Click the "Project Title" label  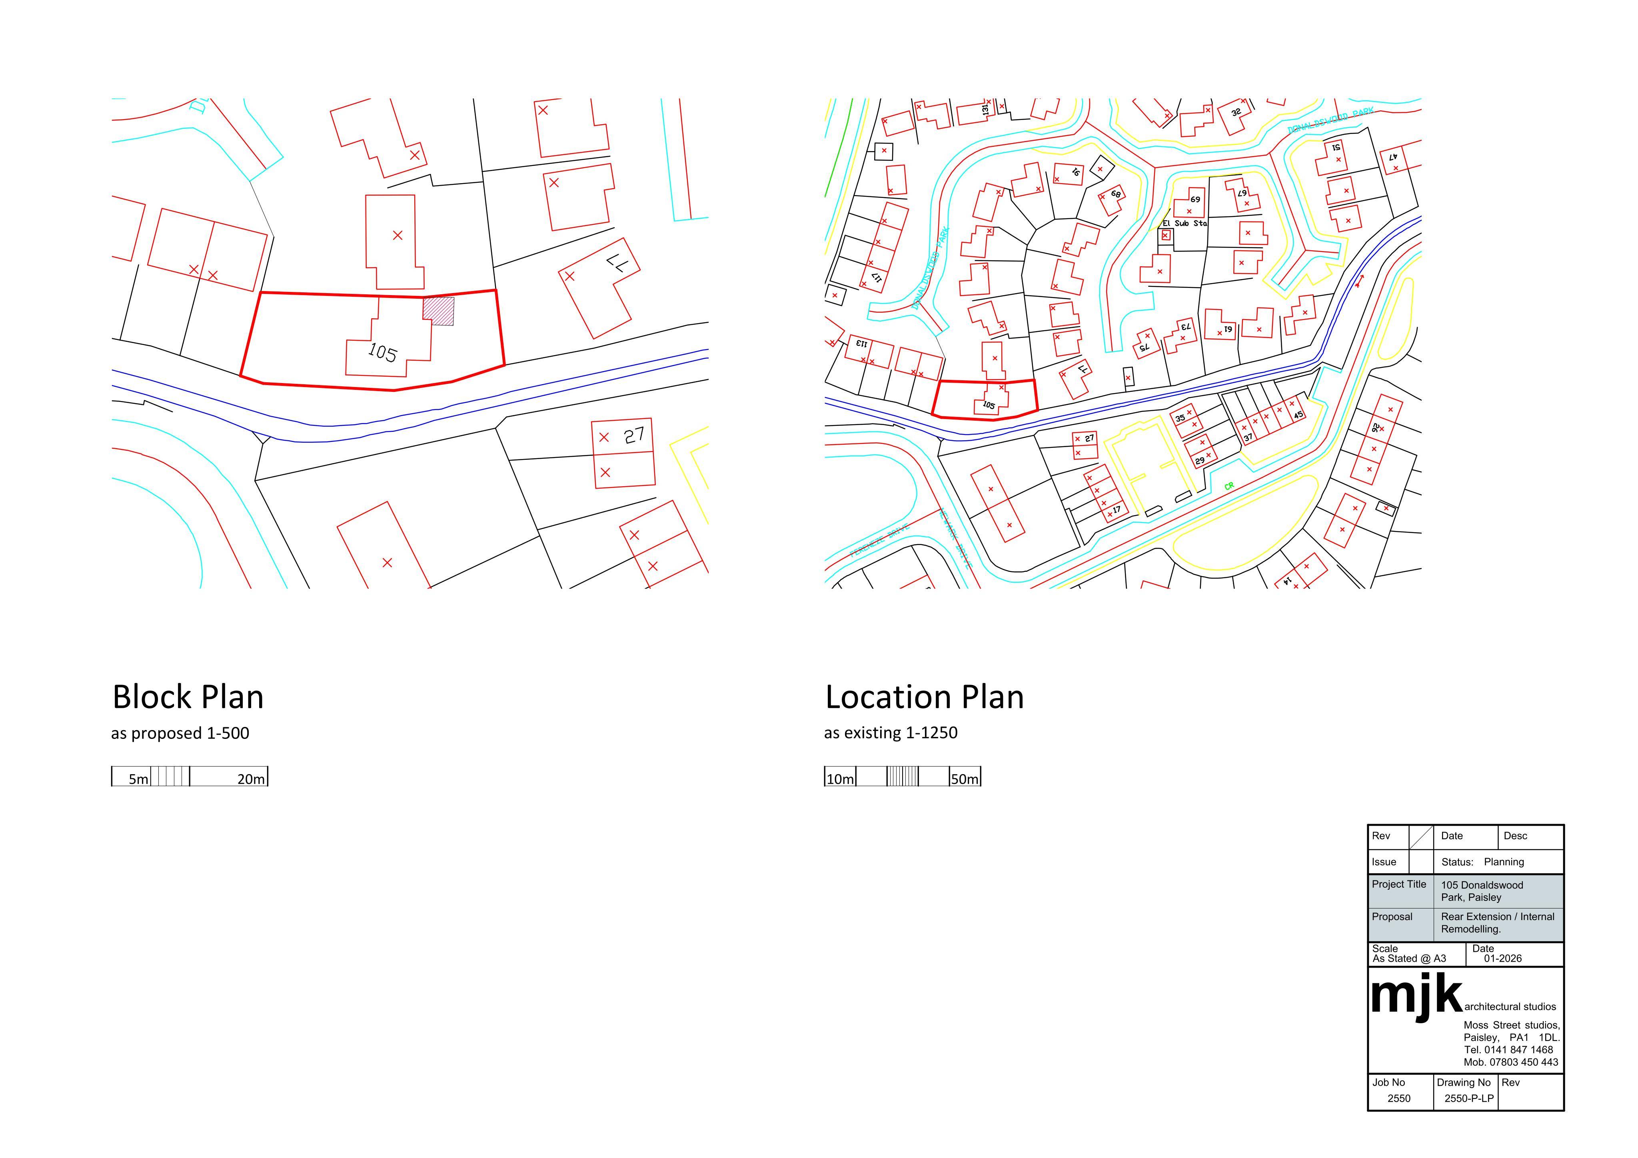(x=1399, y=884)
